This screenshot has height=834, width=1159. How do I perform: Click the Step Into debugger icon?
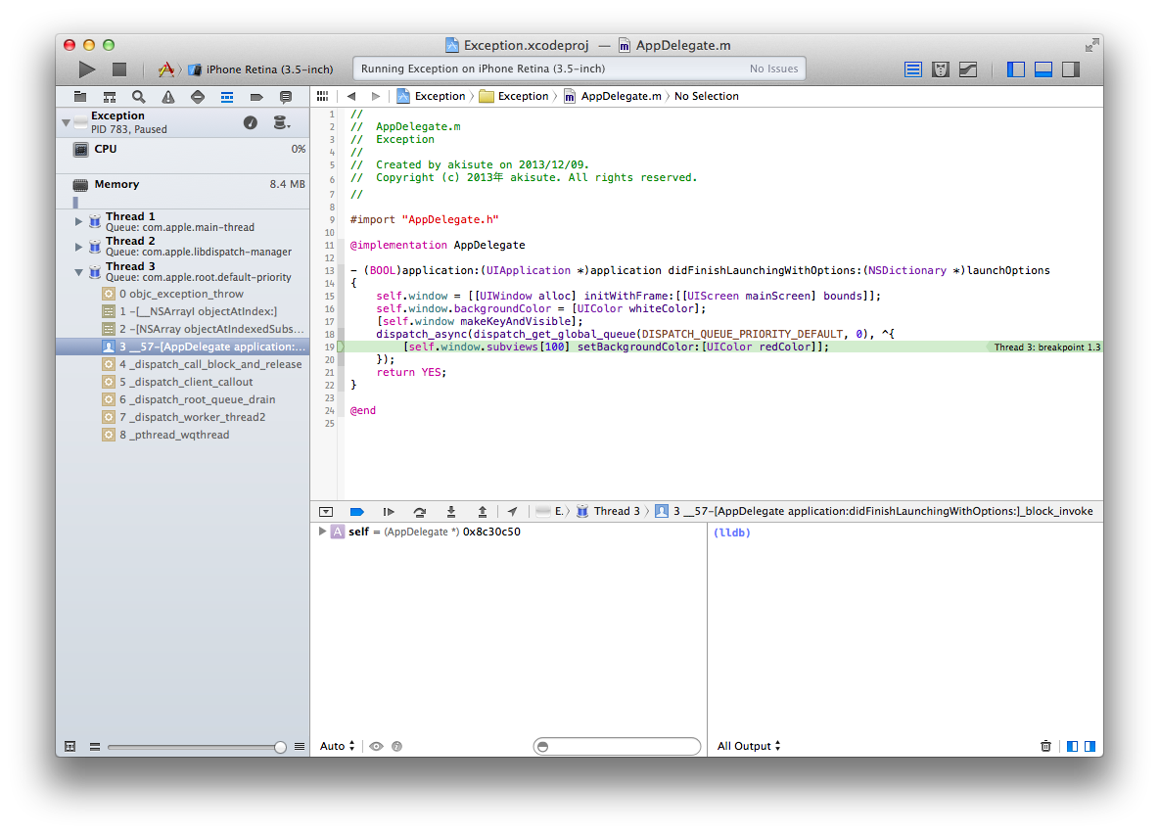click(451, 511)
